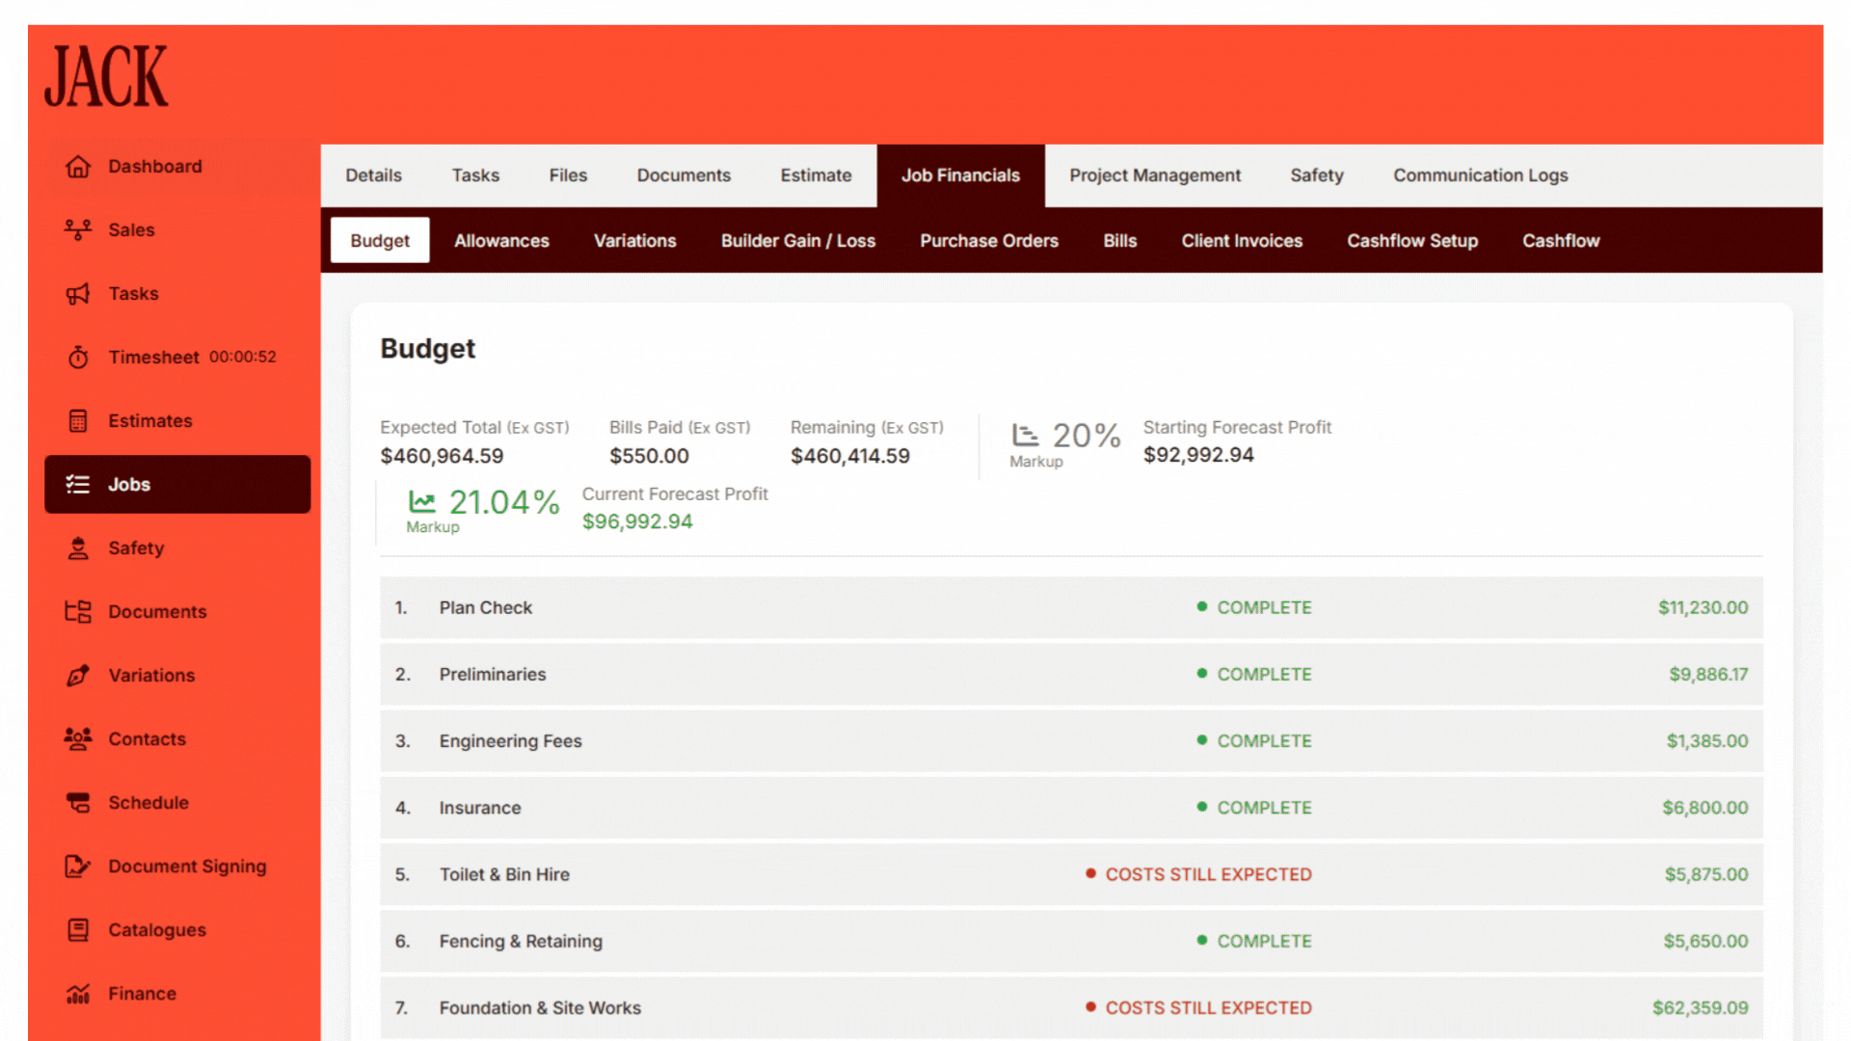Viewport: 1851px width, 1041px height.
Task: Go to Cashflow Setup subtab
Action: pyautogui.click(x=1411, y=241)
